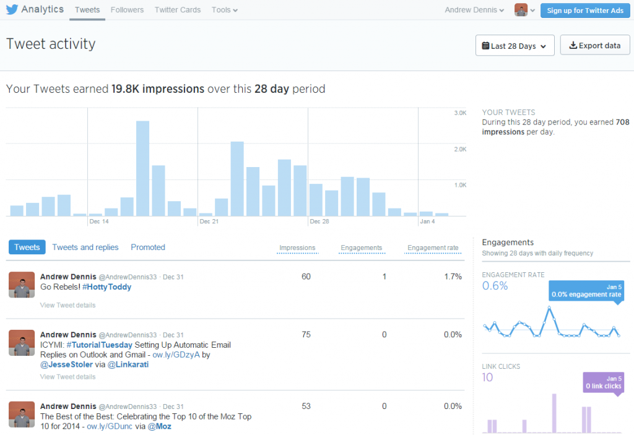This screenshot has height=435, width=634.
Task: Select the Tweets and replies tab
Action: click(x=85, y=247)
